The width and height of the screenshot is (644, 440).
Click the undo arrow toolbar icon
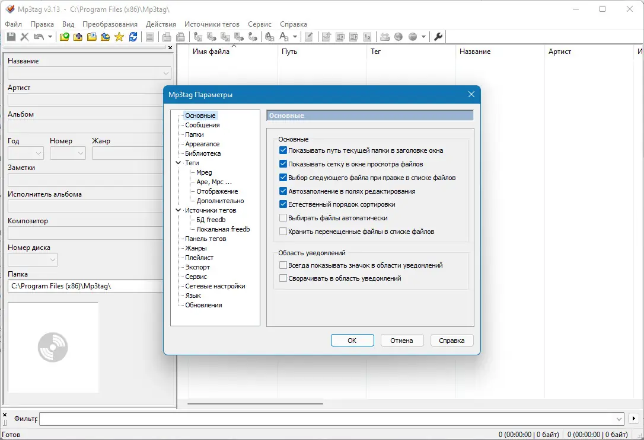pos(39,37)
